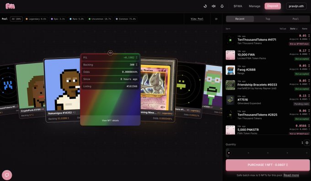This screenshot has height=181, width=311.
Task: Open the 5,000 PNKSTR pack thumbnail
Action: [230, 130]
